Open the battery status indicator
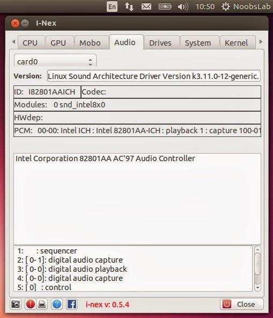This screenshot has height=318, width=273. [165, 6]
